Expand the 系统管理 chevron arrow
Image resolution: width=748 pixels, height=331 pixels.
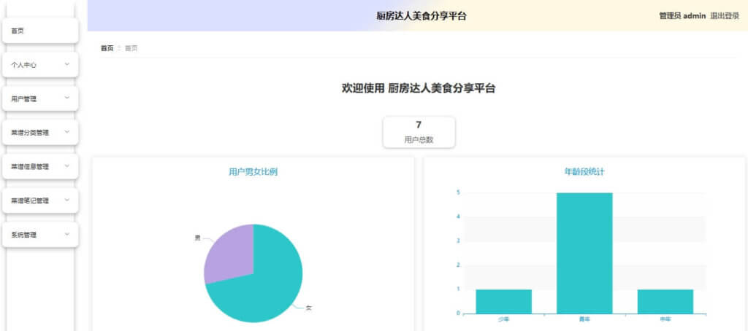click(66, 234)
